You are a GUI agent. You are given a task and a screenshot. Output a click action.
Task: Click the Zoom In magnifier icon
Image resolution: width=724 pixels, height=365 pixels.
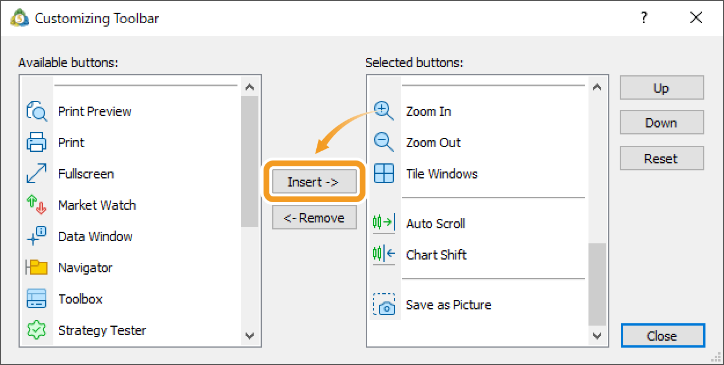[x=384, y=111]
